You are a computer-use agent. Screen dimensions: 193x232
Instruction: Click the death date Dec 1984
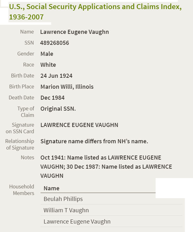pos(52,98)
